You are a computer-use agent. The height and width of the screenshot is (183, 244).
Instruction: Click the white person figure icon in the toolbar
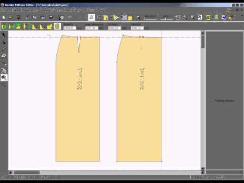(x=200, y=17)
